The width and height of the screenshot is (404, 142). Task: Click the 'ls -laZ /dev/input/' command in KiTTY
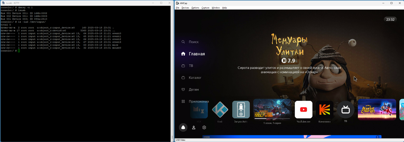[23, 22]
